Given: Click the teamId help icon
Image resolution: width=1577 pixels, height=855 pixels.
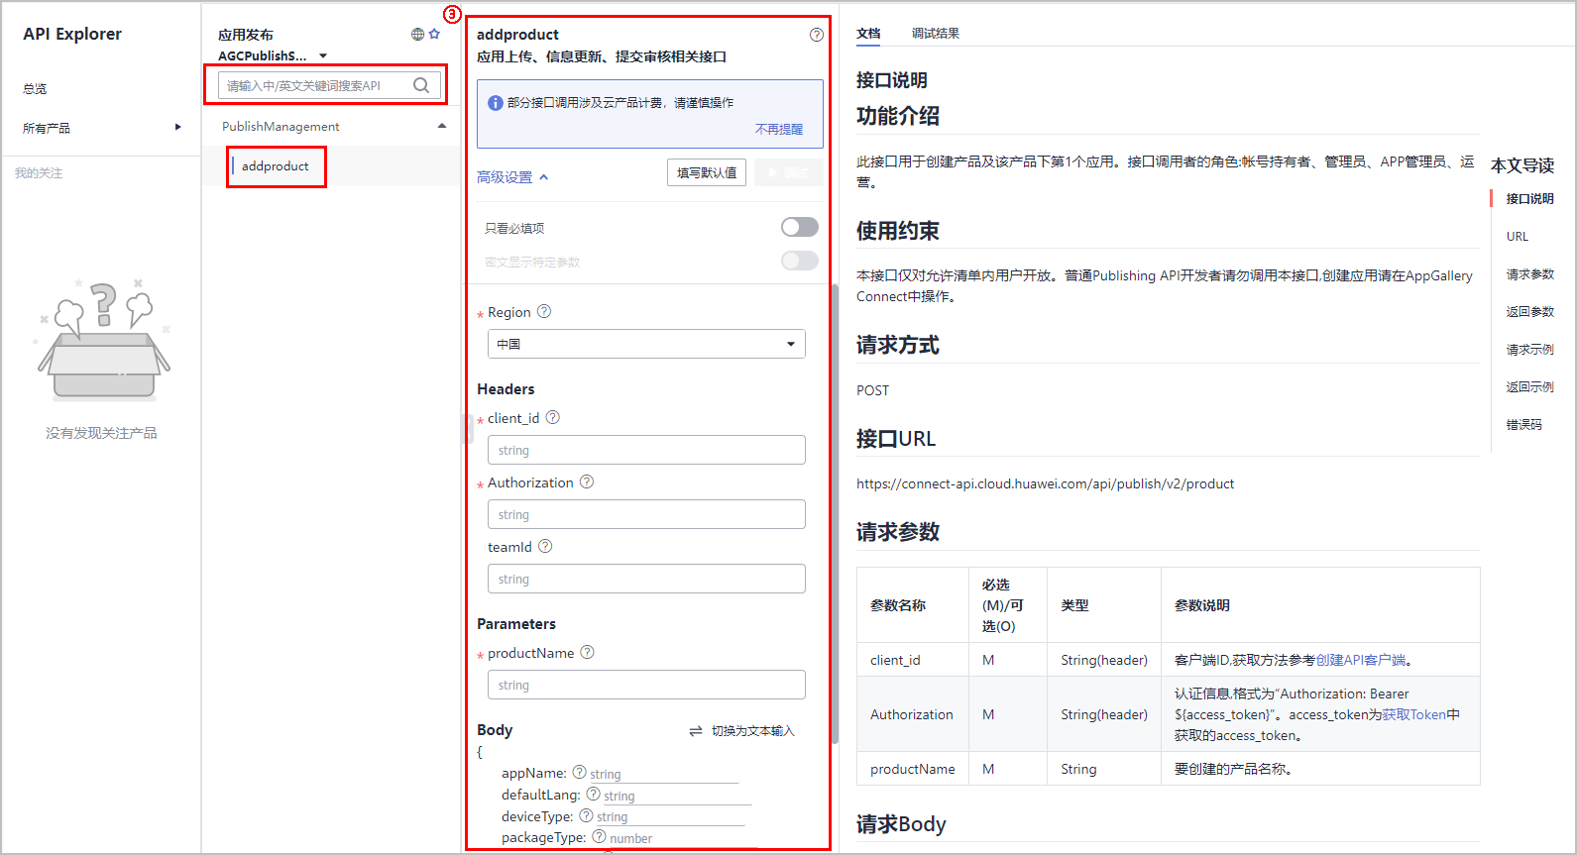Looking at the screenshot, I should [545, 546].
